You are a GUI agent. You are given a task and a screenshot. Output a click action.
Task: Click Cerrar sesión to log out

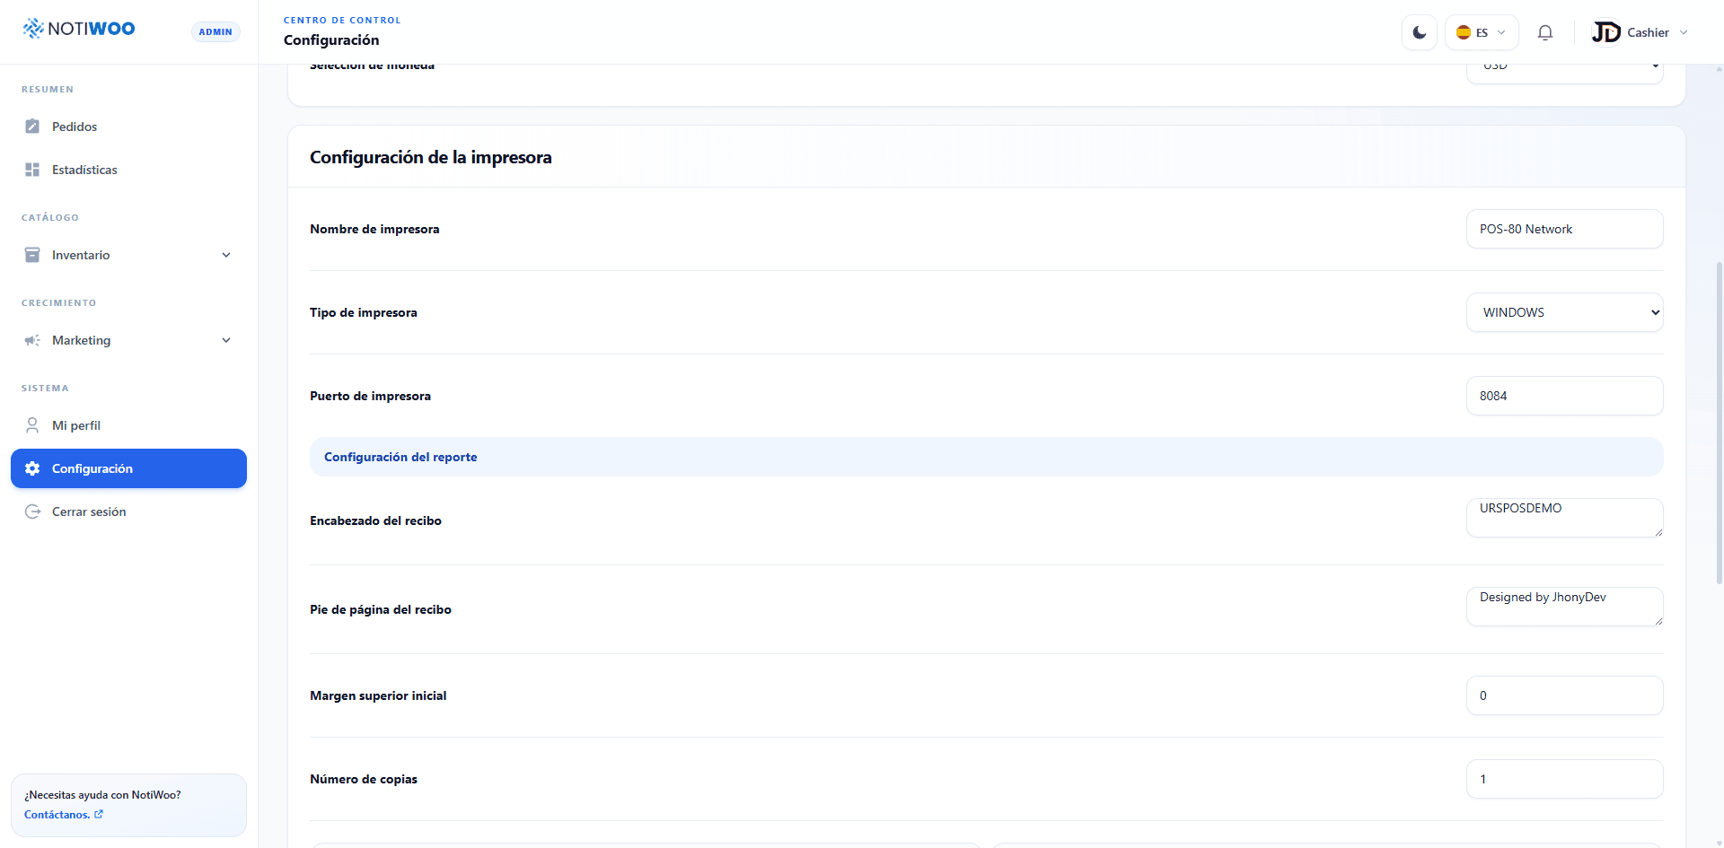click(128, 511)
